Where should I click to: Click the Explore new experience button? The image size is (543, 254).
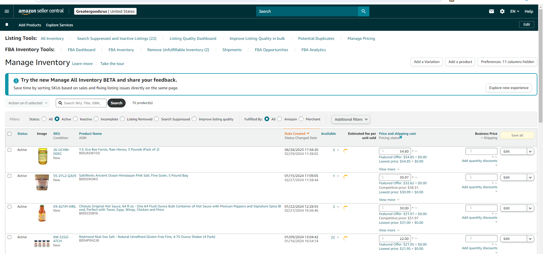coord(509,88)
